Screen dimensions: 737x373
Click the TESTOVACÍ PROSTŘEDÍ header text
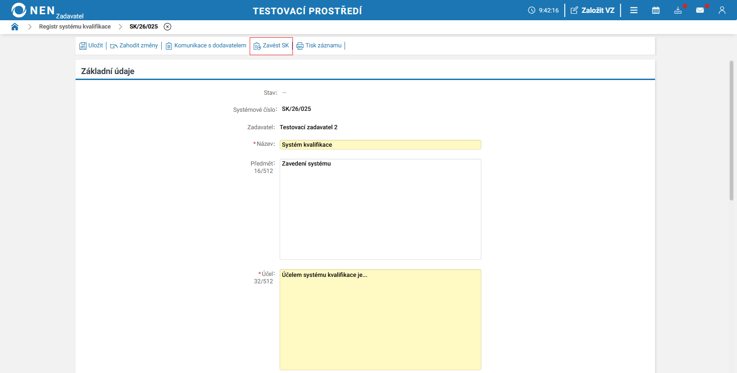(x=307, y=11)
